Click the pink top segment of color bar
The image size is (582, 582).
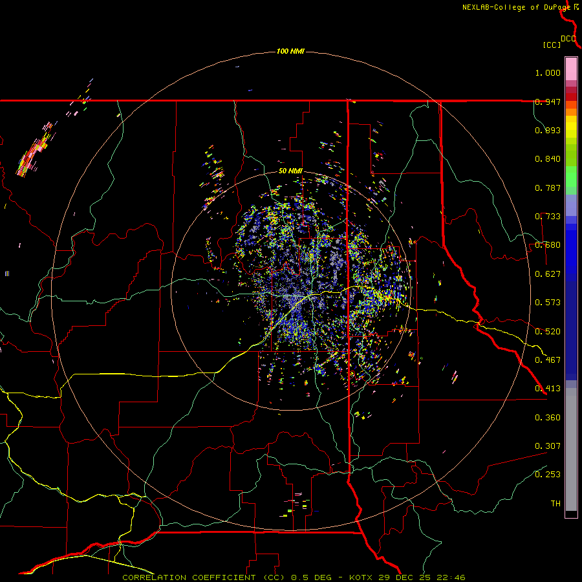(571, 69)
